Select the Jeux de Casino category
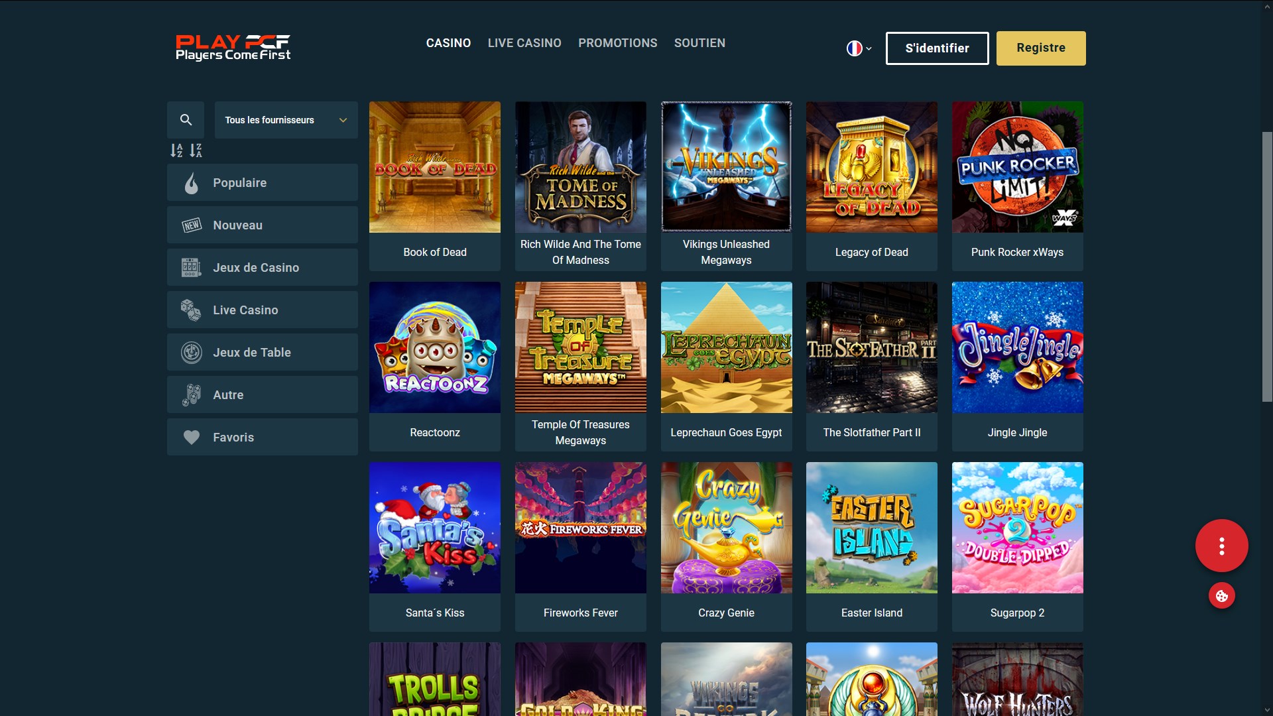 pyautogui.click(x=263, y=268)
